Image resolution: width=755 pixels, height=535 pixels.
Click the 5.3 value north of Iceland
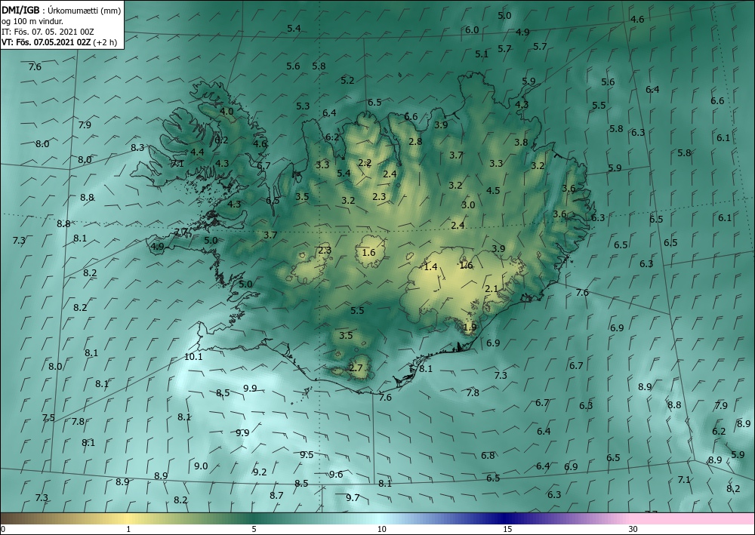click(x=303, y=106)
